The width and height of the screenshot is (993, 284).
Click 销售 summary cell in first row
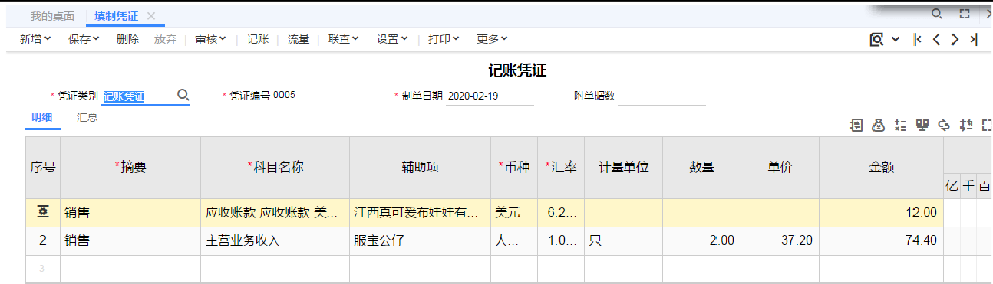click(x=130, y=213)
